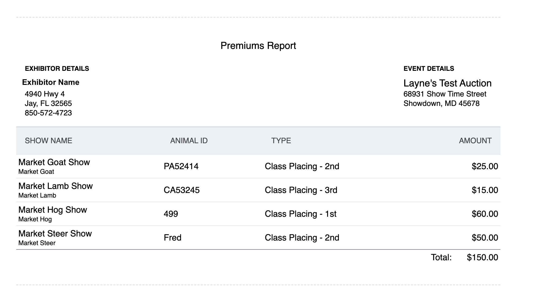Select the Market Goat Show row name
Screen dimensions: 535x300
click(x=54, y=162)
